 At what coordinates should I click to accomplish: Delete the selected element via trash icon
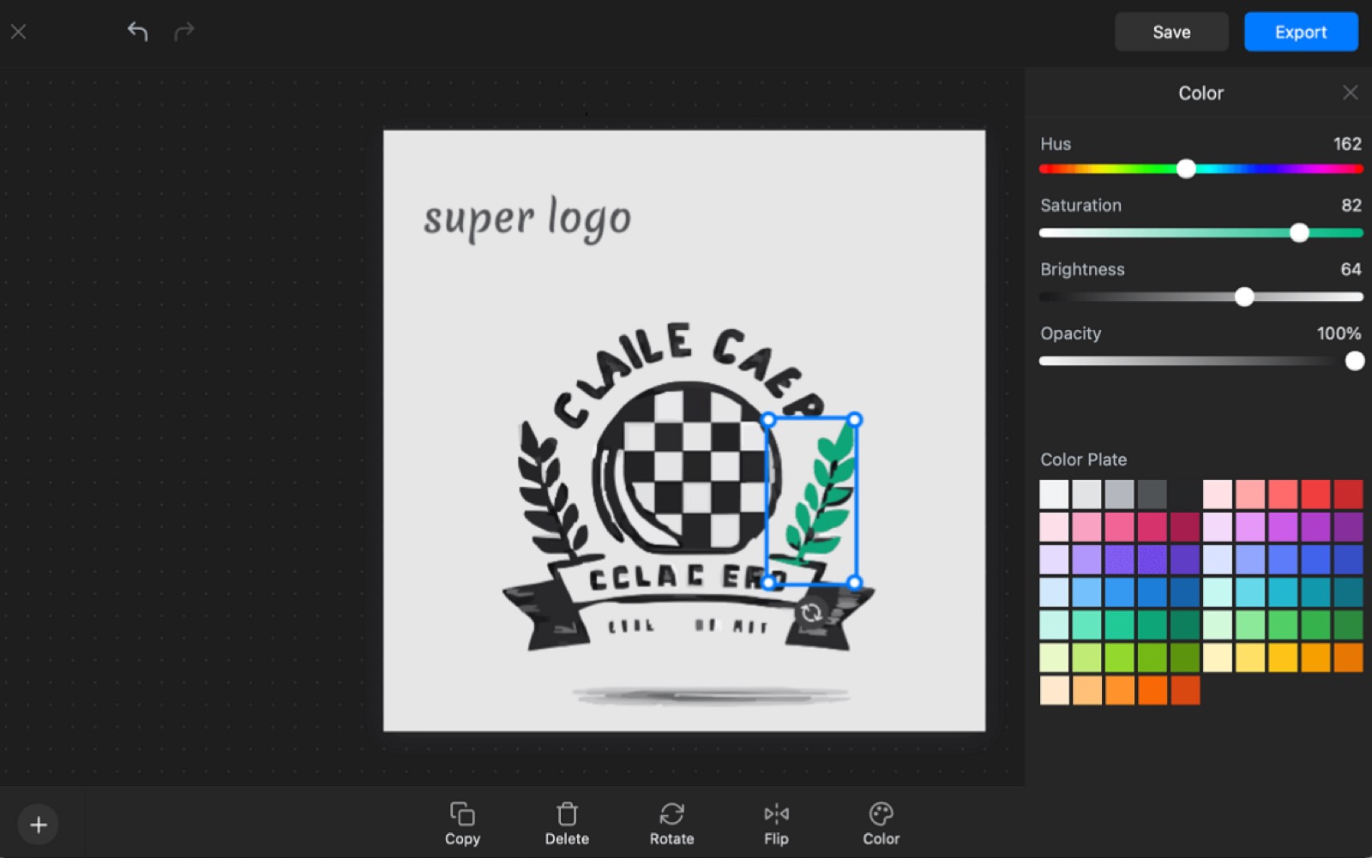point(567,824)
